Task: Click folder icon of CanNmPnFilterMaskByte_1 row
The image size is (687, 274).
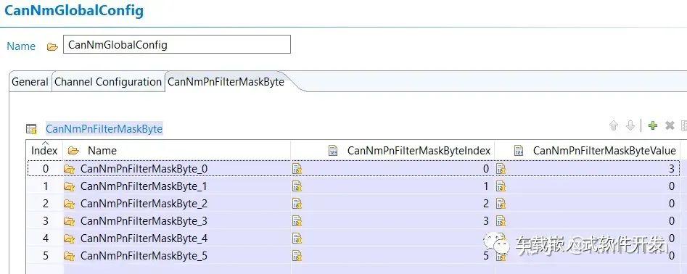Action: click(x=69, y=186)
